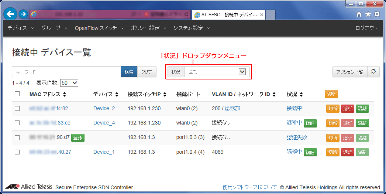Select the port1.0.4 (4) cell text
Viewport: 386px width, 194px height.
click(190, 152)
